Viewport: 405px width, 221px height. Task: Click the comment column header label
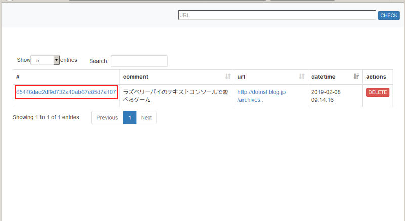(136, 77)
